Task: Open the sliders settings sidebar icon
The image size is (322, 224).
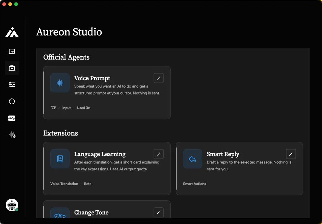Action: [12, 85]
